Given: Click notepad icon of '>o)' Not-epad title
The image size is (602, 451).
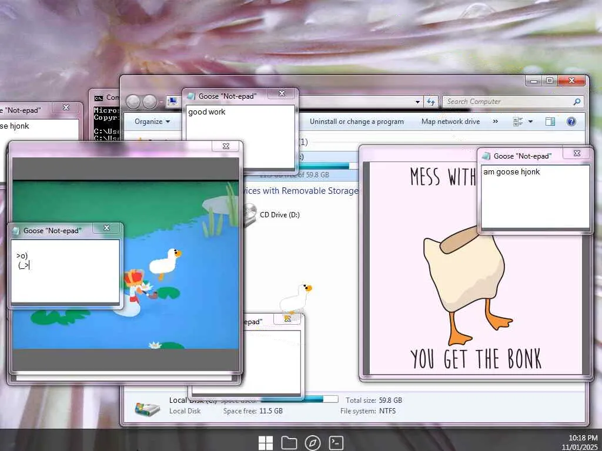Looking at the screenshot, I should (16, 230).
